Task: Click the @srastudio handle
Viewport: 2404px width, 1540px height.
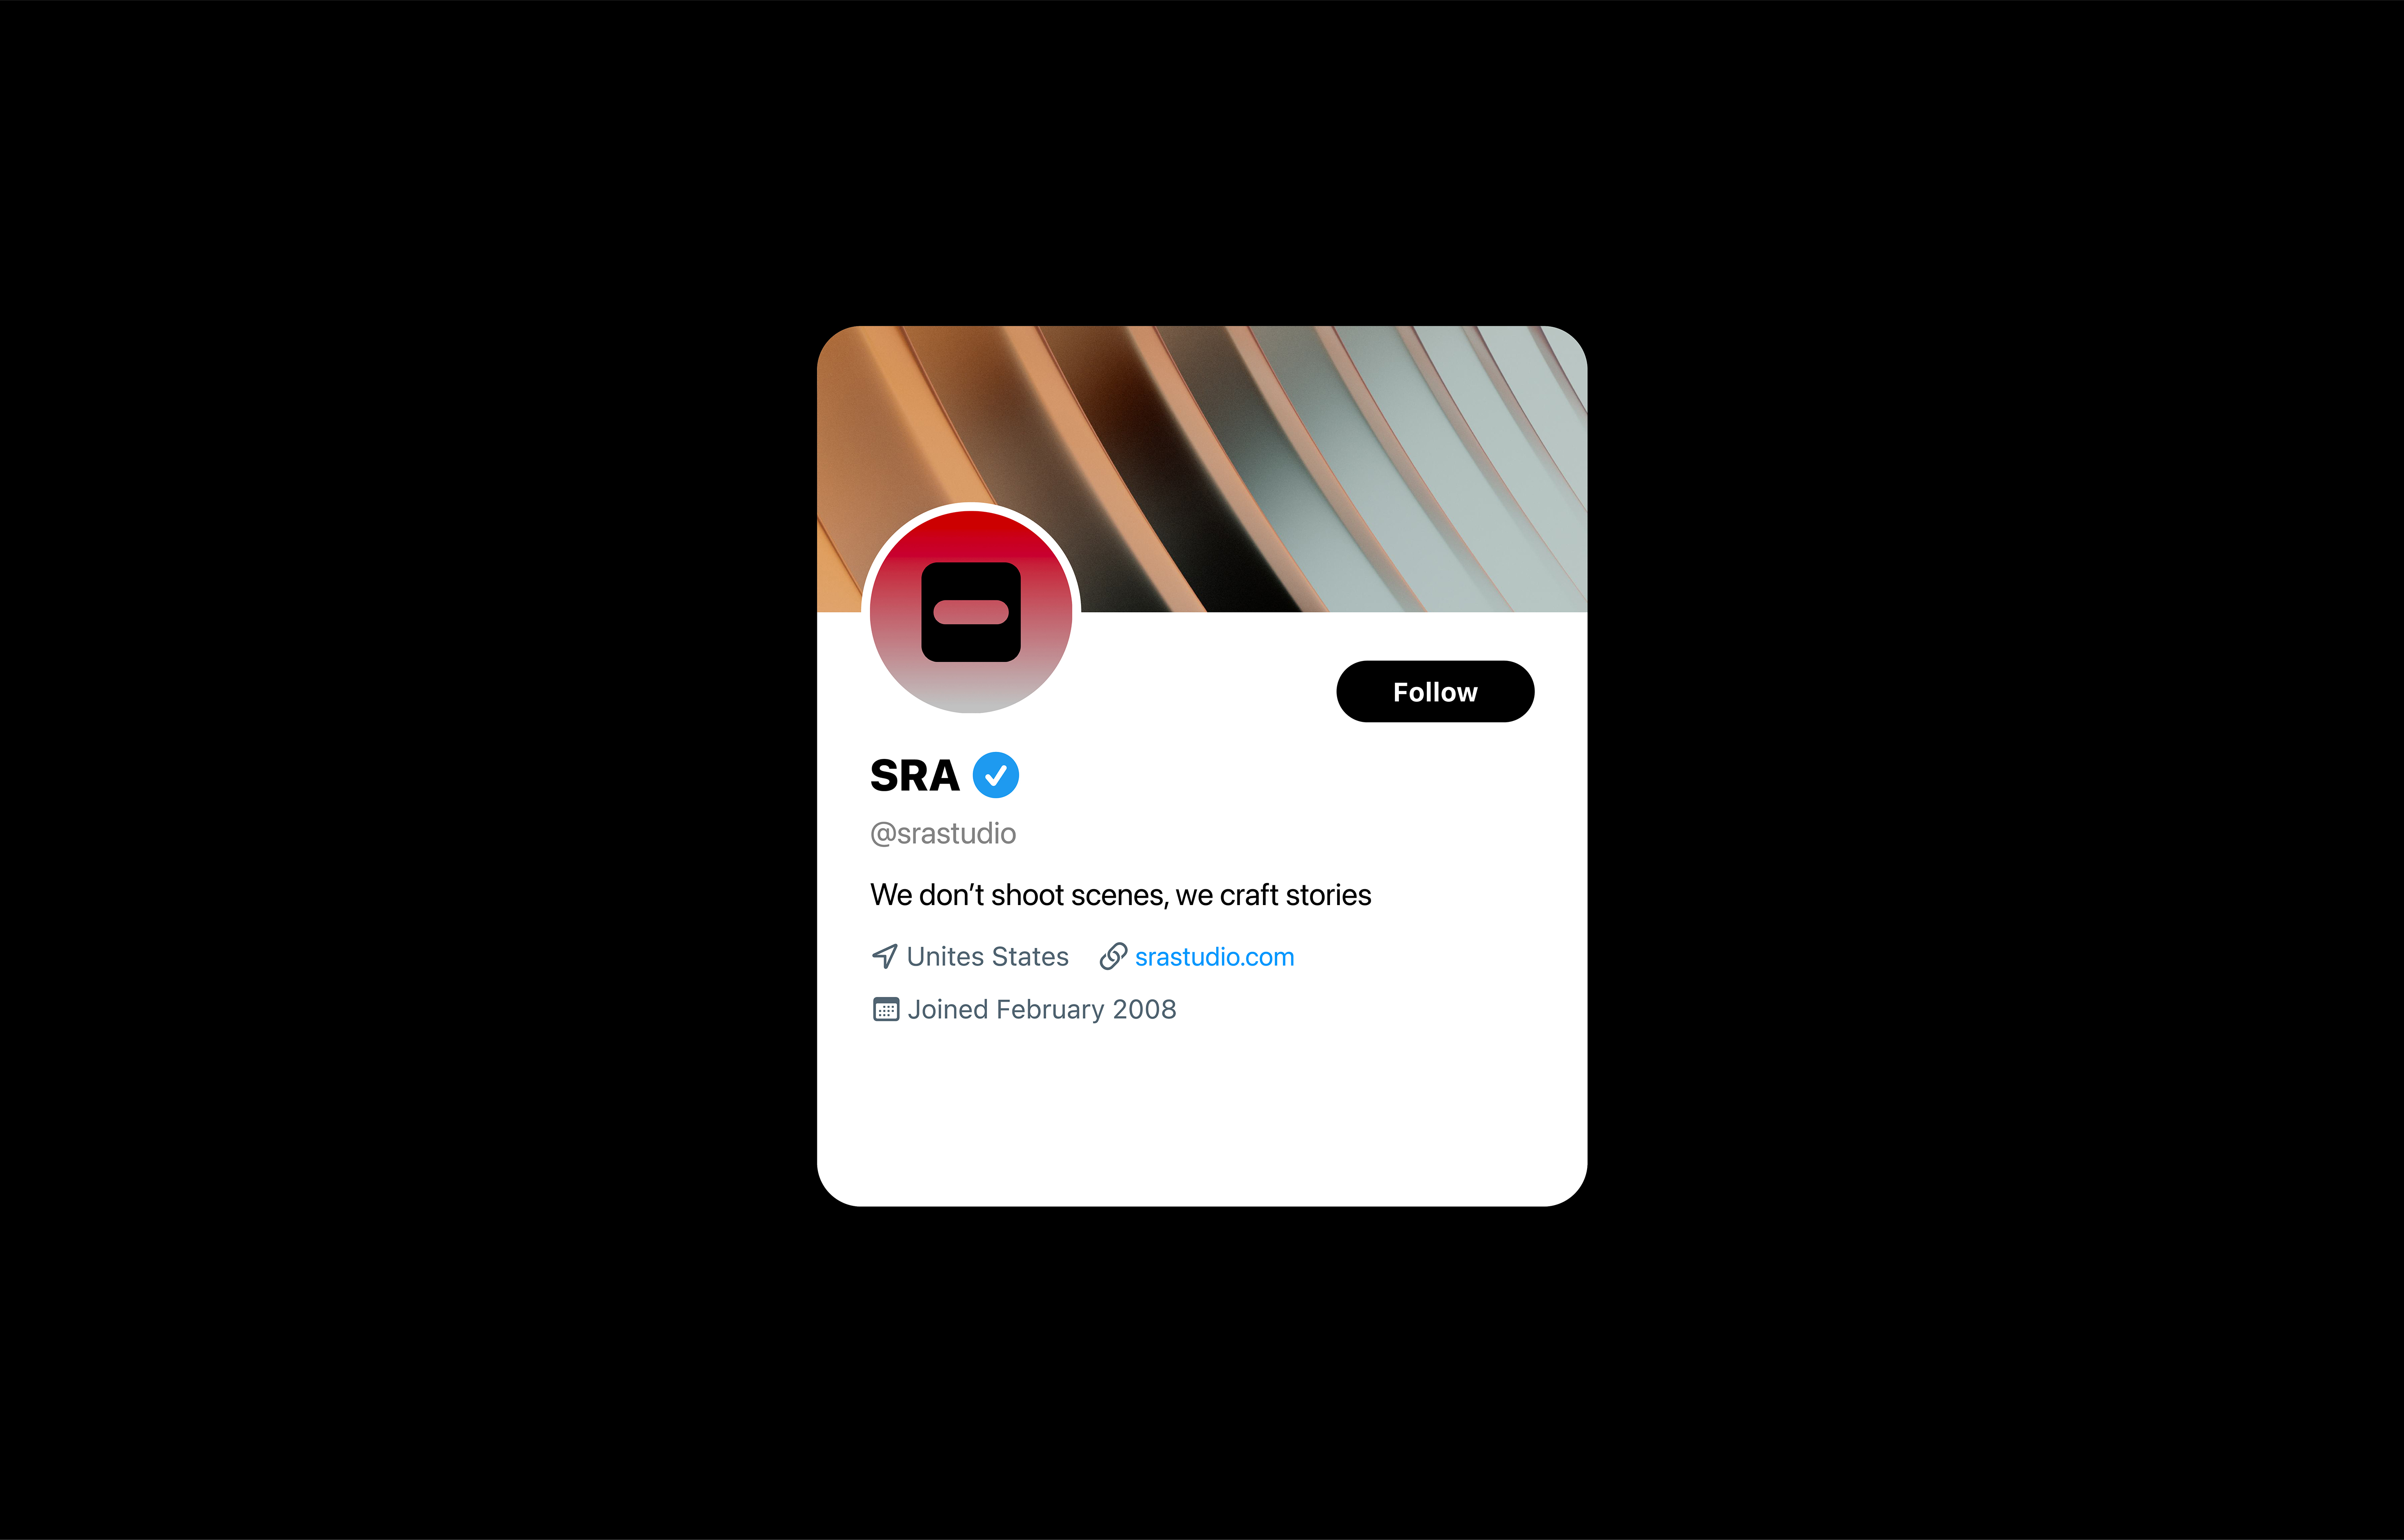Action: coord(943,833)
